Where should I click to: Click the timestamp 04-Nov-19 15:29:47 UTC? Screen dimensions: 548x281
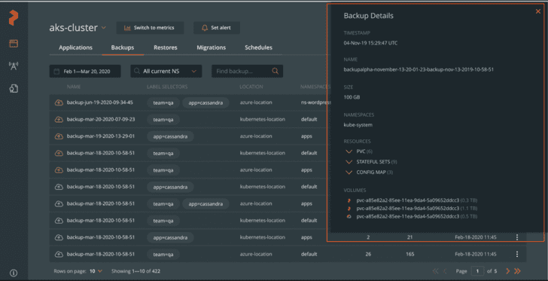370,43
